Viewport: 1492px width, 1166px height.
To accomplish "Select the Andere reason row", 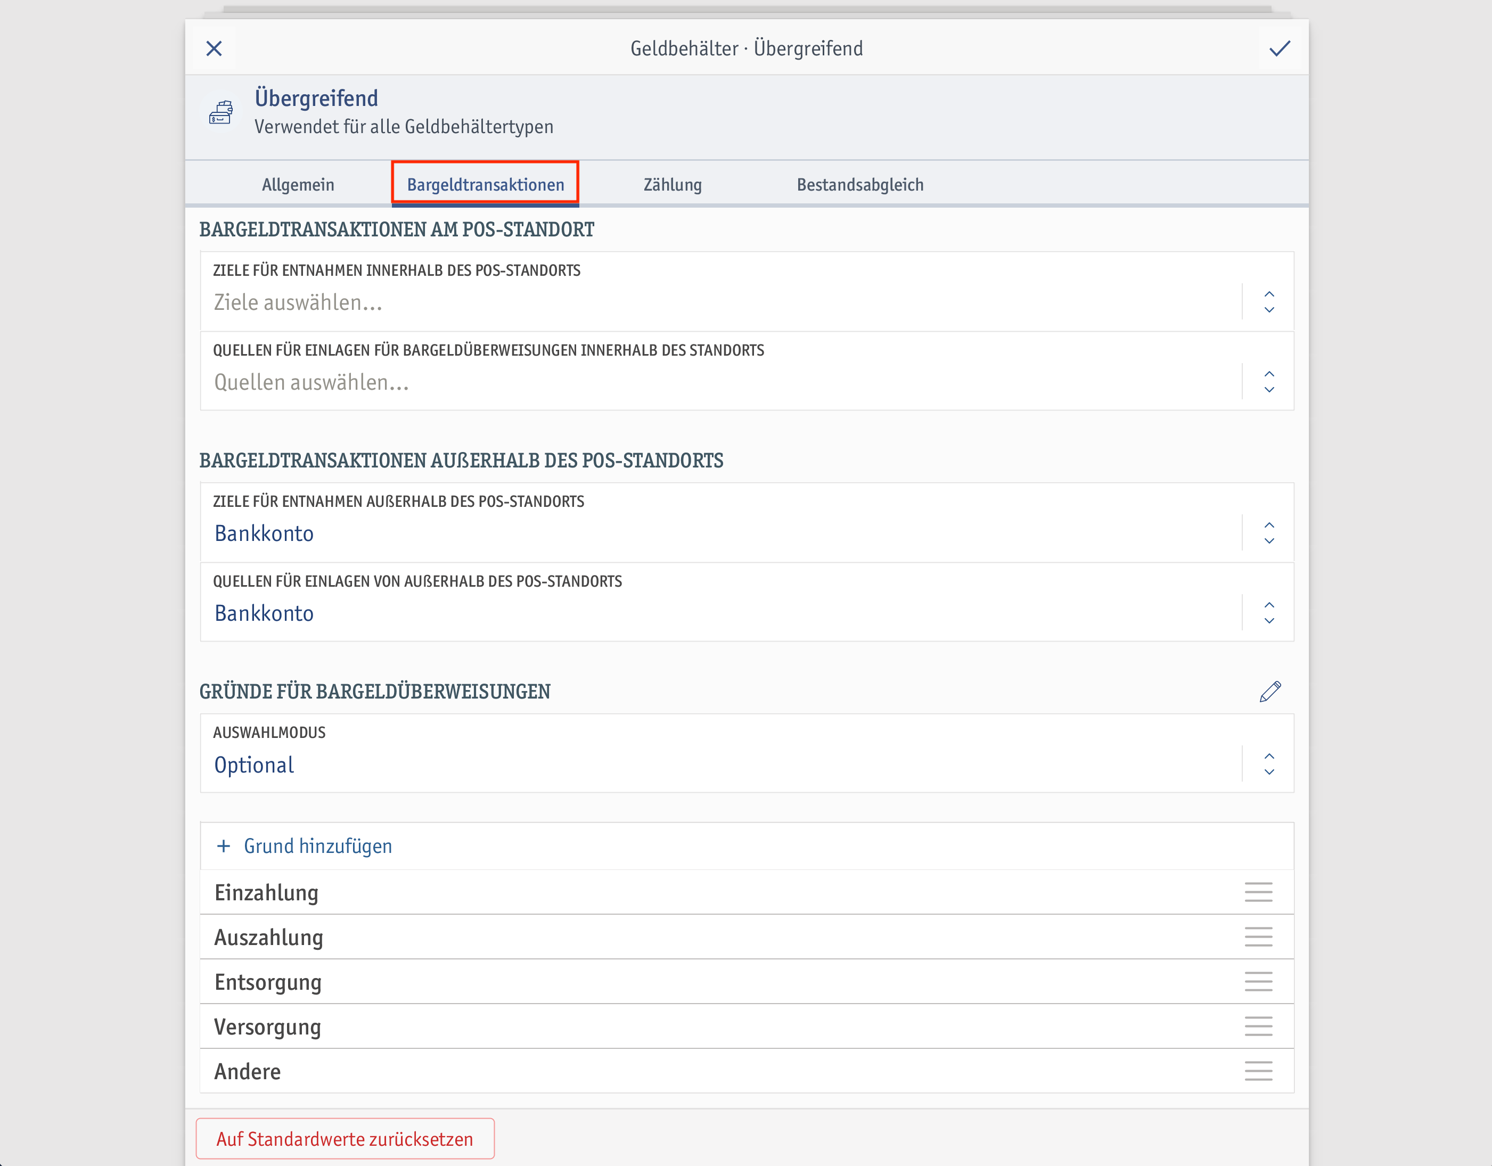I will point(747,1071).
